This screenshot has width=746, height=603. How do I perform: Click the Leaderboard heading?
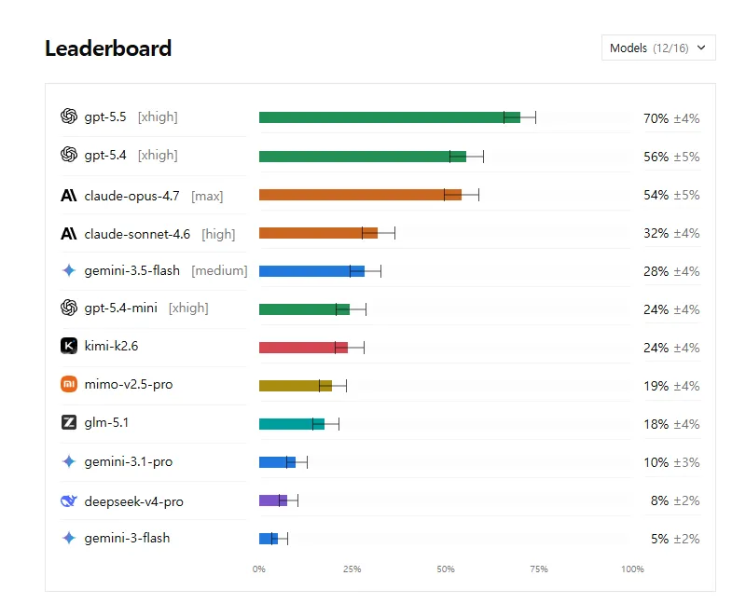pyautogui.click(x=108, y=48)
